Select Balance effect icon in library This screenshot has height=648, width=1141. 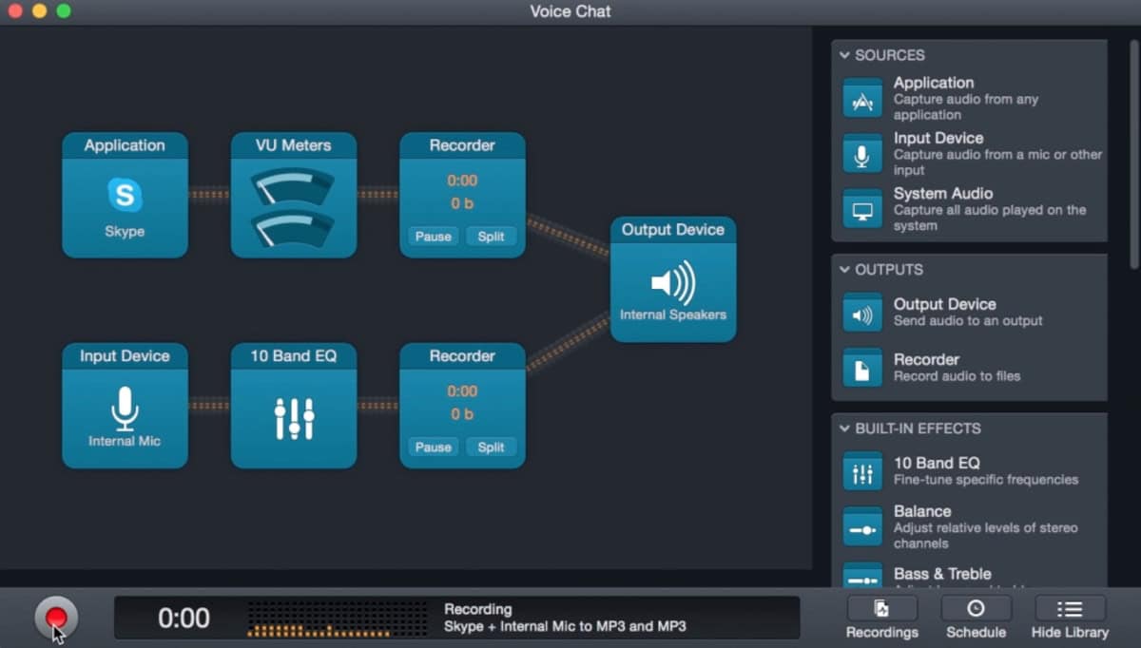[862, 526]
